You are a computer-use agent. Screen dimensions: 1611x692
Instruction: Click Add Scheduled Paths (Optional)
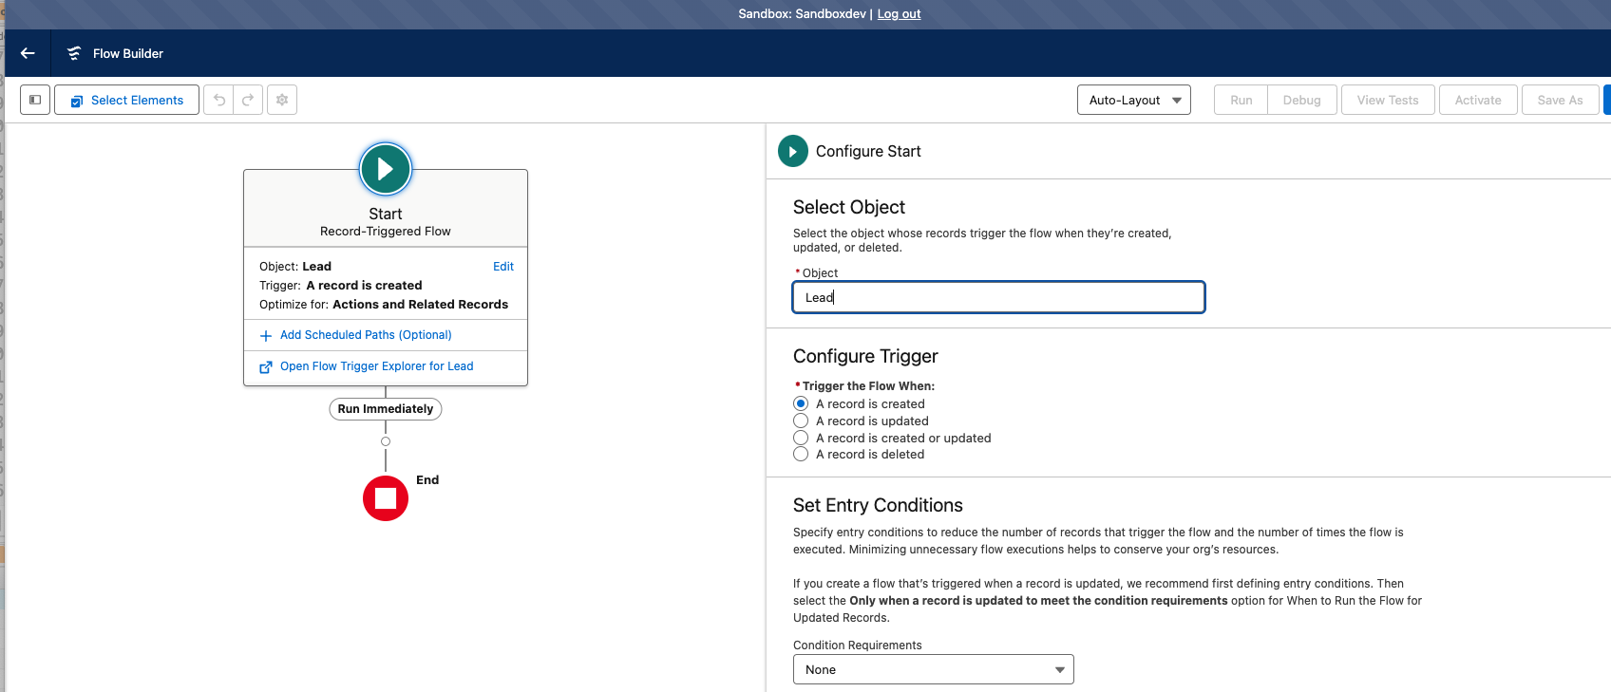click(x=366, y=335)
